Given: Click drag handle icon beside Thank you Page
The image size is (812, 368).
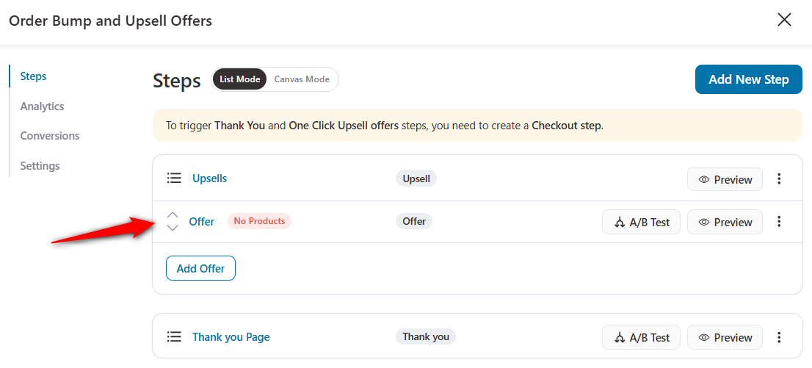Looking at the screenshot, I should click(174, 337).
